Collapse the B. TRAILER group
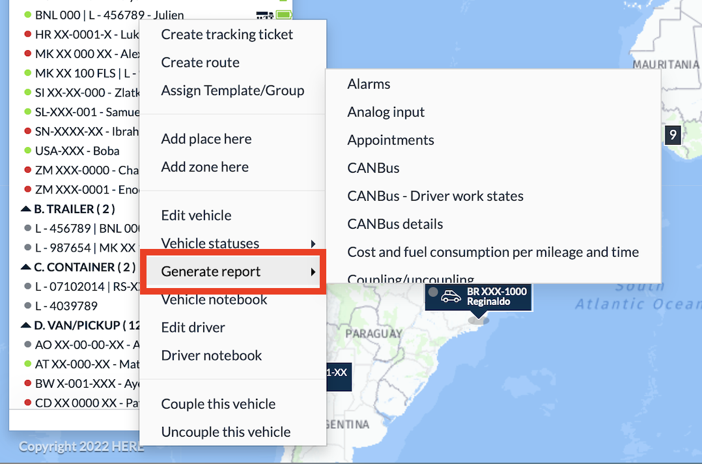702x464 pixels. pos(26,209)
